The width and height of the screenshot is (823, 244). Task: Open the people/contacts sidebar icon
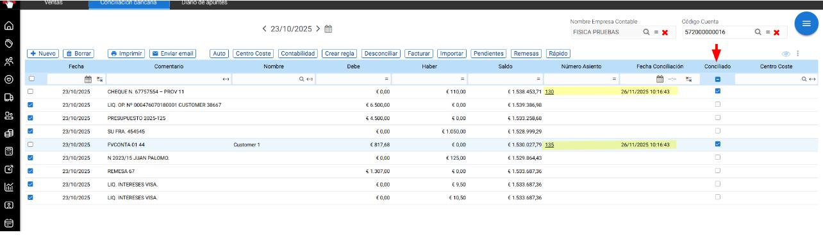click(9, 62)
